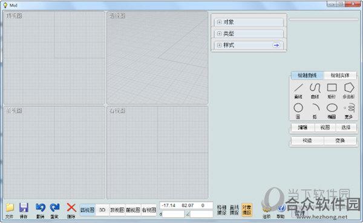The width and height of the screenshot is (363, 223).
Task: Click the angle constraint icon beside input
Action: coord(188,215)
